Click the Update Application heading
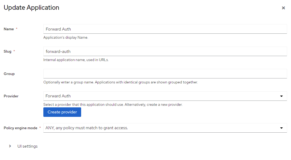 (x=31, y=8)
